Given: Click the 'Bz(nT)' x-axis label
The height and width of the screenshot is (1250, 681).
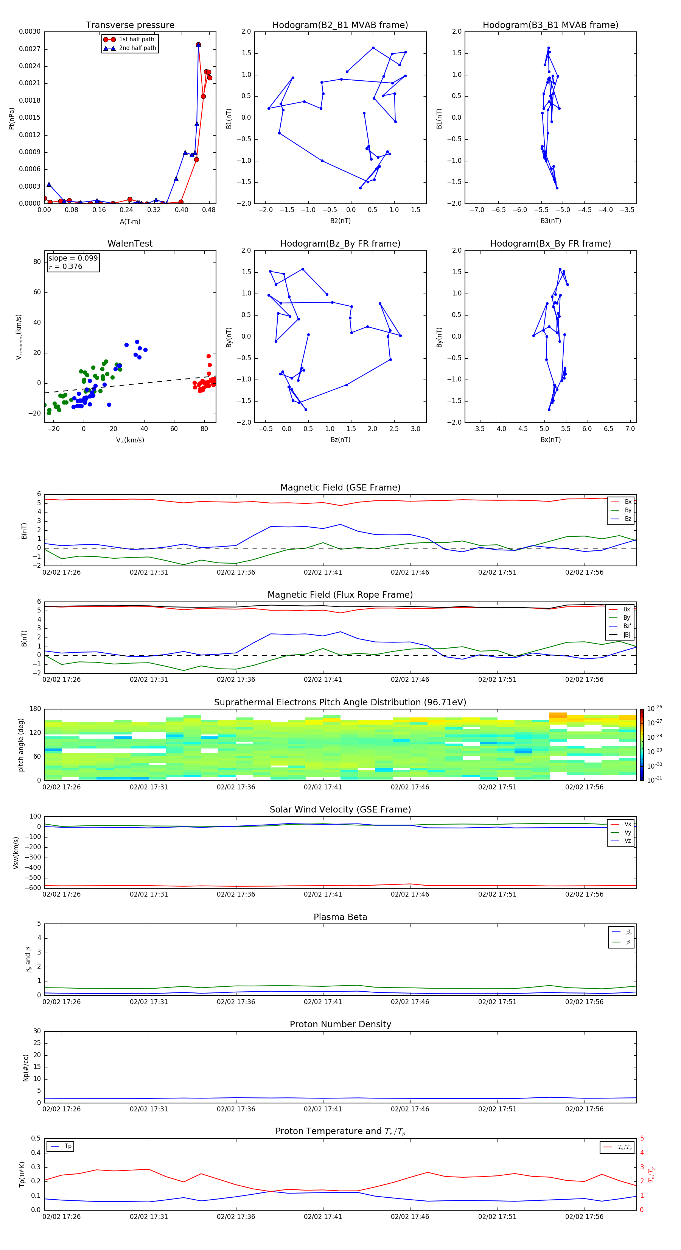Looking at the screenshot, I should point(340,440).
